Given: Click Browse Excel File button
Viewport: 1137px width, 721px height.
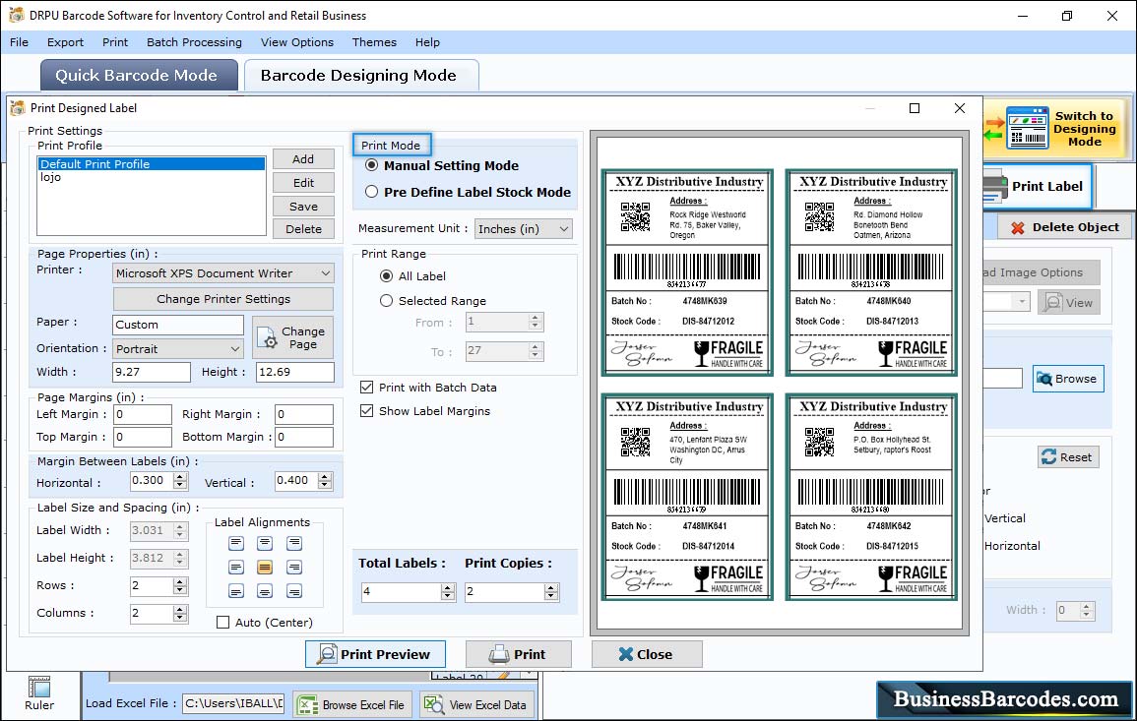Looking at the screenshot, I should 353,704.
